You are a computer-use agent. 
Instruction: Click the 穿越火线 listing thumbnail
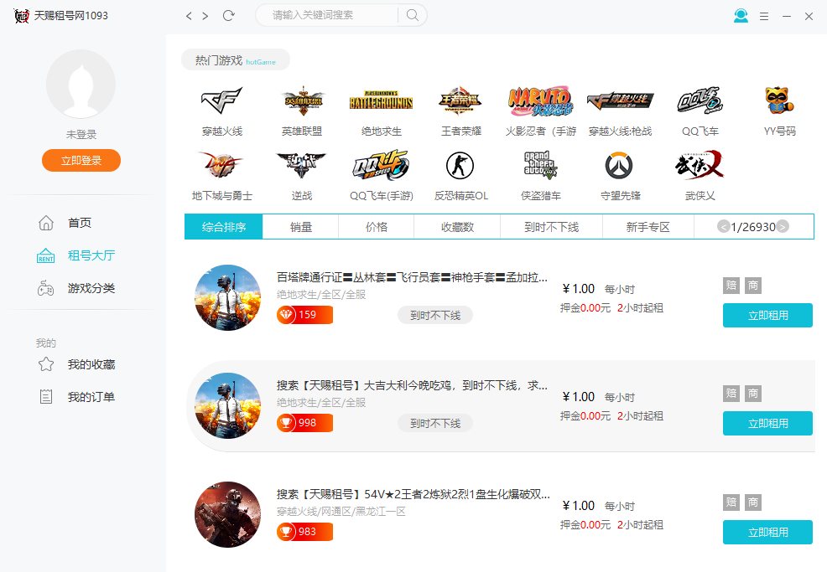[x=228, y=514]
